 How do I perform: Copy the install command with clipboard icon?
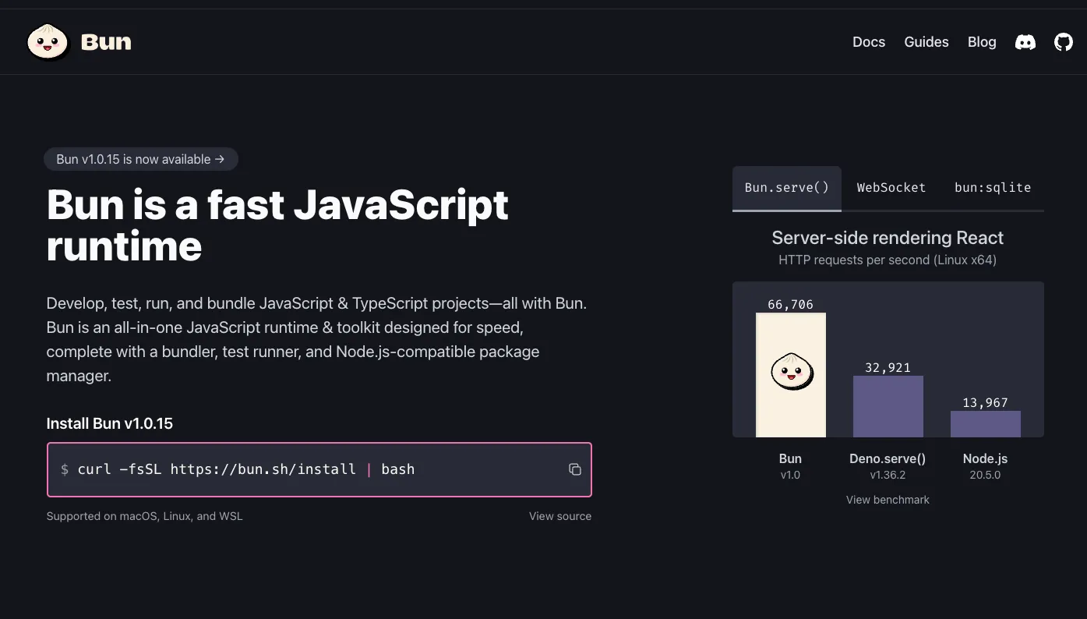coord(575,469)
